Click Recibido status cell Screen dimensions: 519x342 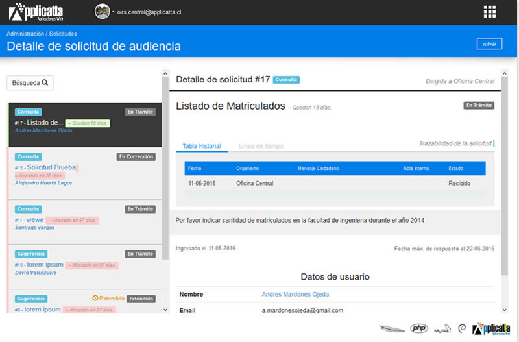459,184
